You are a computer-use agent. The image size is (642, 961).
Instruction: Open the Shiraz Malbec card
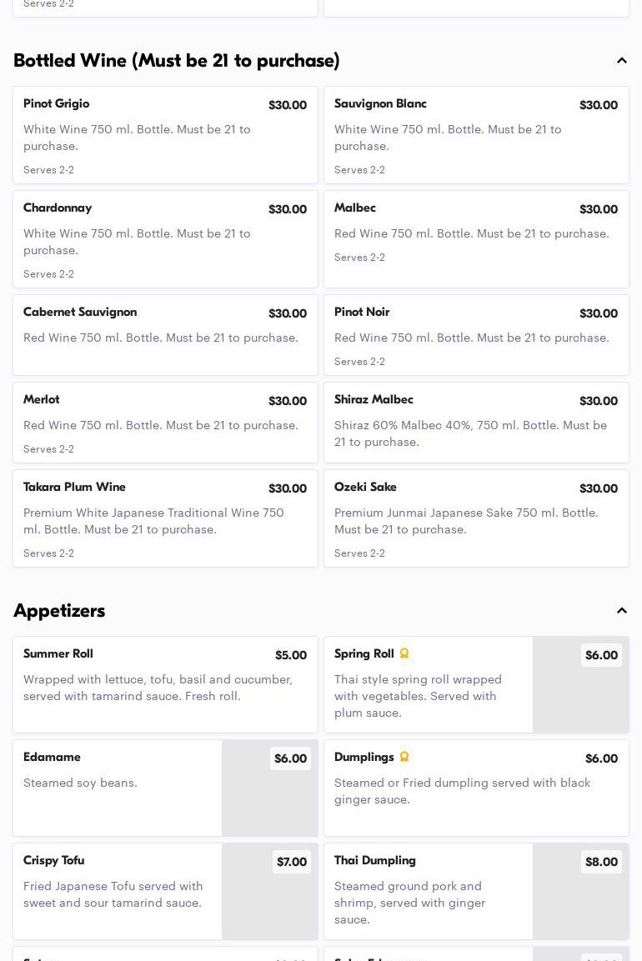click(x=476, y=423)
